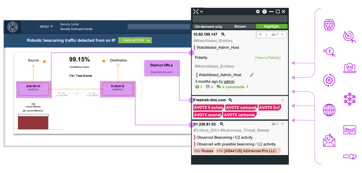Click the search icon next to 91.226.81.53
Screen dimensions: 362x173
click(221, 124)
